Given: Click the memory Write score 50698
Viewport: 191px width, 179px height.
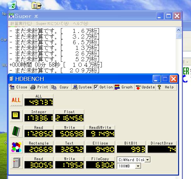Looking at the screenshot, I should (x=69, y=133).
